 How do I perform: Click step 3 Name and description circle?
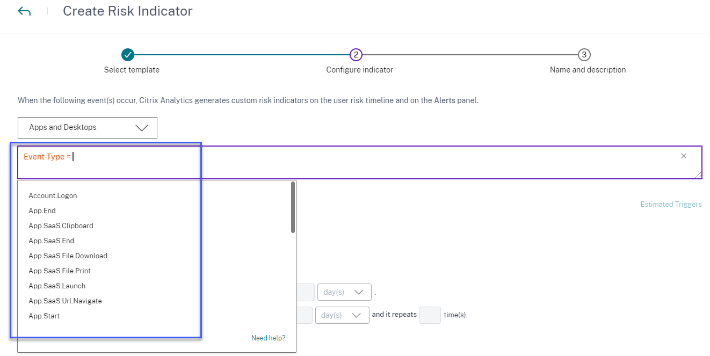click(584, 55)
